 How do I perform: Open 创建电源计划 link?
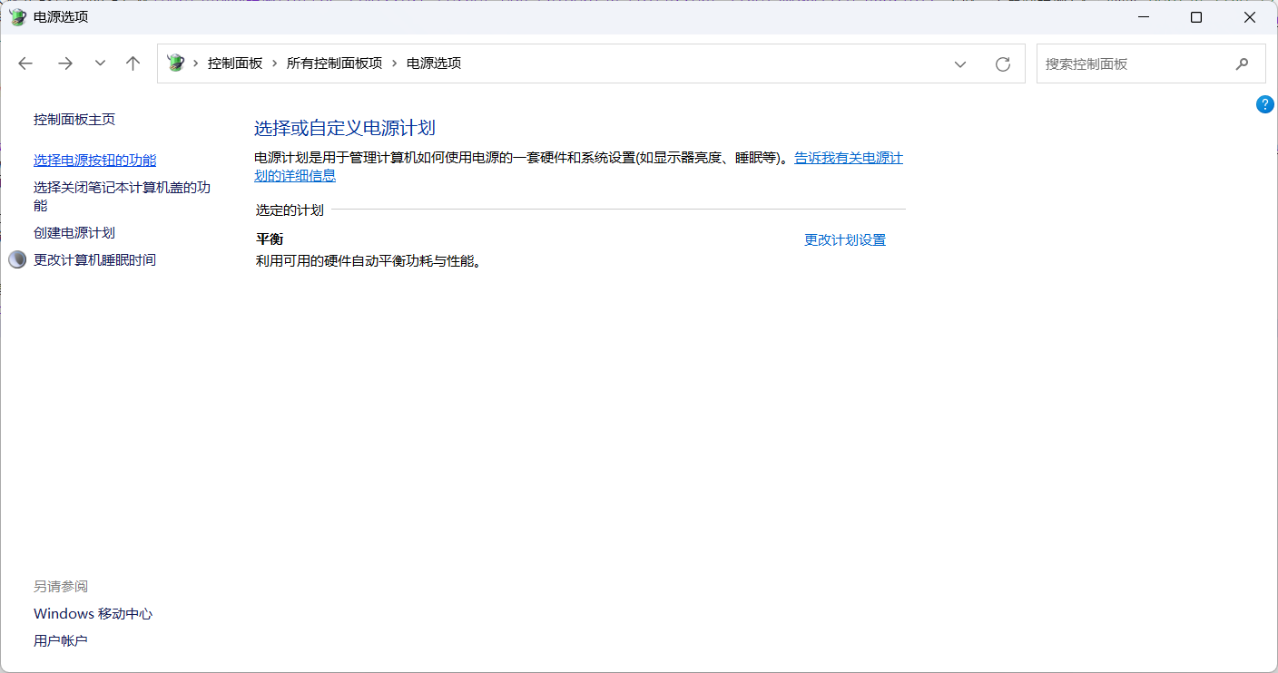[x=74, y=232]
